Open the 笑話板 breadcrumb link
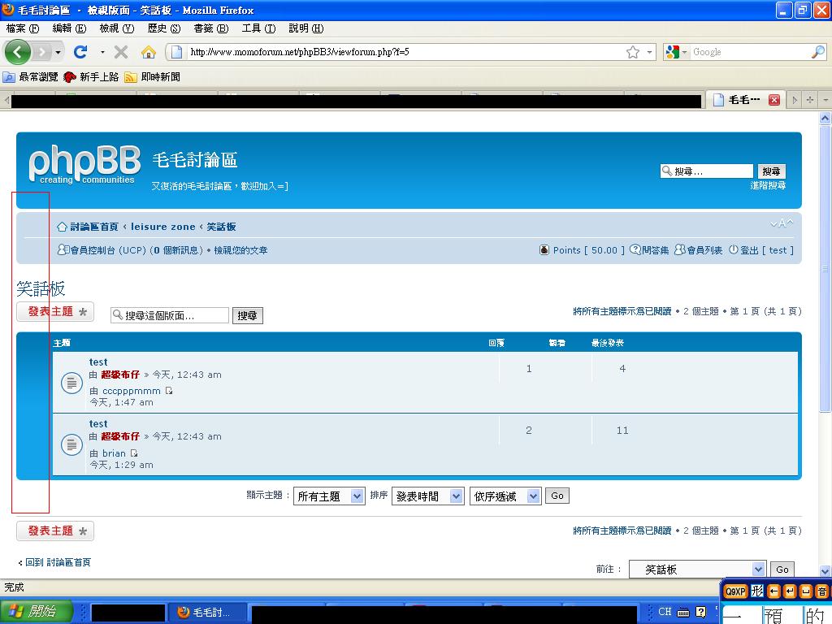The image size is (832, 624). tap(221, 227)
